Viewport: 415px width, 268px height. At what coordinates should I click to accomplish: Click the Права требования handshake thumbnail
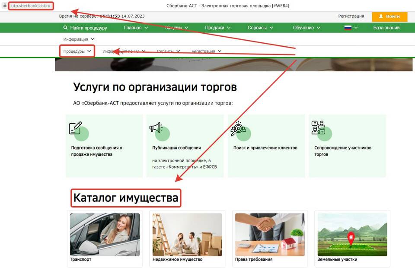[x=270, y=235]
